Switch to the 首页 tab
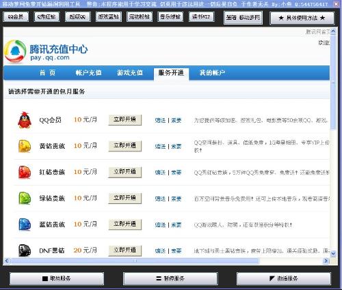Screen dimensions: 342x290 coord(47,73)
